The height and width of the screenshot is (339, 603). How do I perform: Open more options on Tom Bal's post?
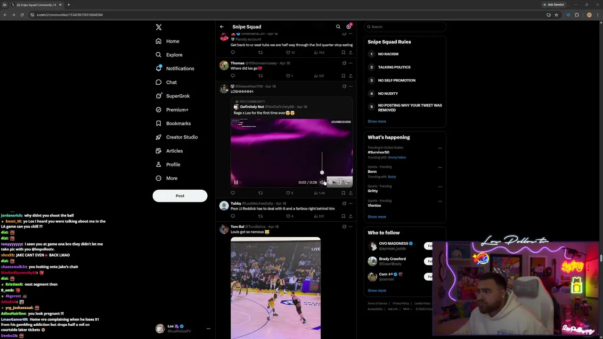pos(350,226)
